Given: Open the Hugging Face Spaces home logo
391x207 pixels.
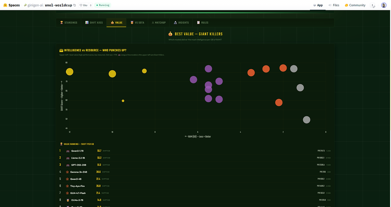Looking at the screenshot, I should (12, 5).
